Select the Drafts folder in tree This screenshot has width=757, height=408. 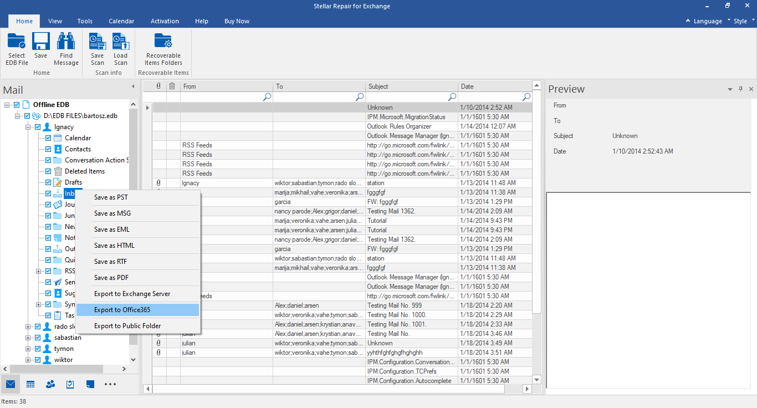[73, 182]
